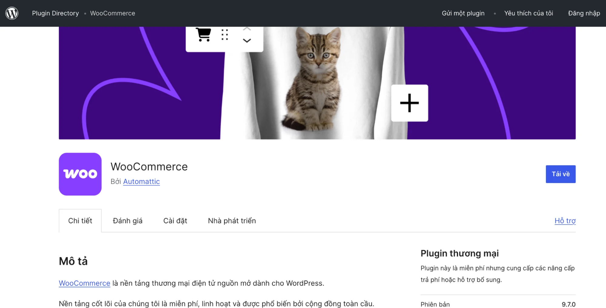Open the kitten banner image

(317, 83)
